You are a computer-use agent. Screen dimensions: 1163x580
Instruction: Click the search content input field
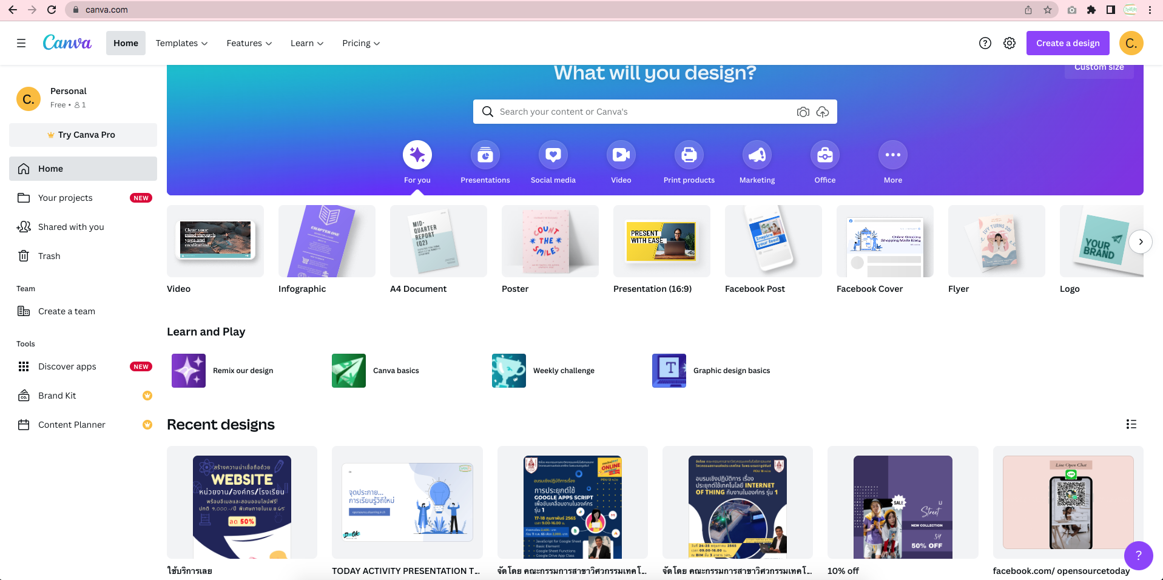click(x=643, y=112)
